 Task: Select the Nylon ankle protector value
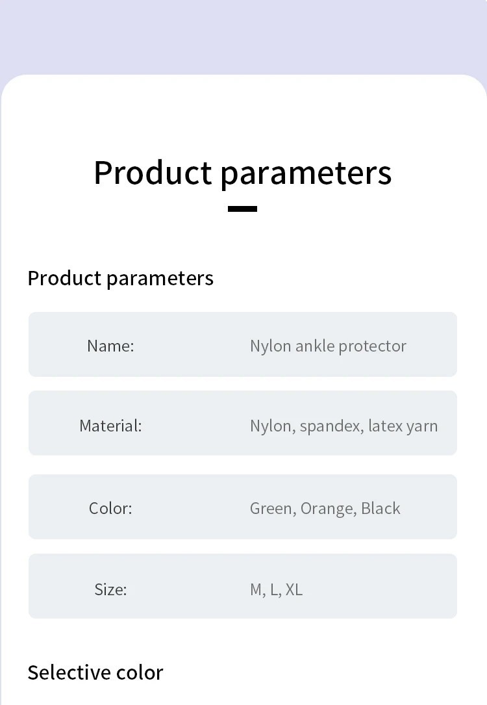coord(328,346)
